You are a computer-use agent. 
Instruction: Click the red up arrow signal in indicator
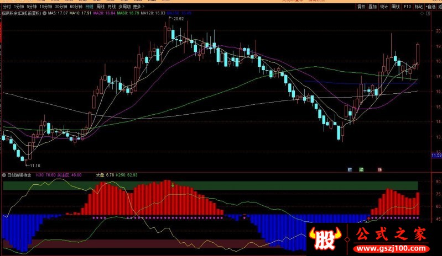point(369,218)
